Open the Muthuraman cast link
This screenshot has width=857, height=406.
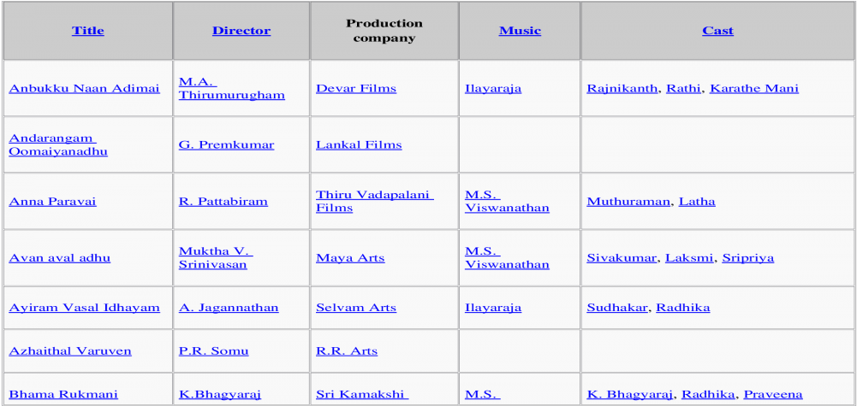coord(628,202)
